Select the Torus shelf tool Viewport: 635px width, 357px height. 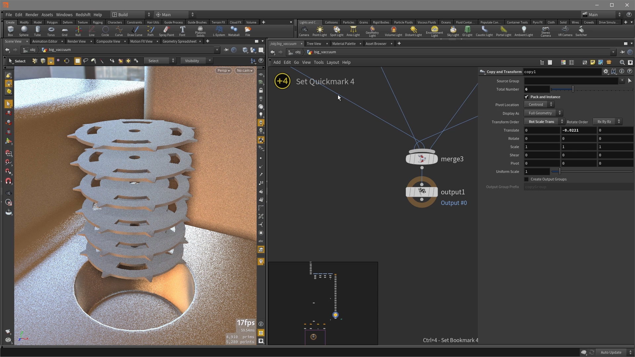[51, 31]
